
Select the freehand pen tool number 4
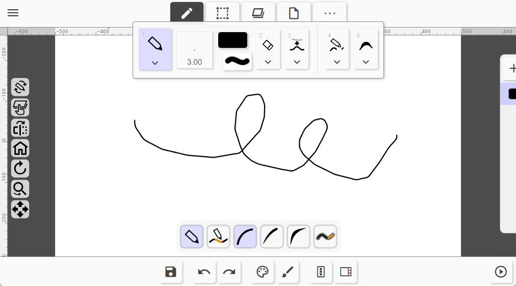coord(337,45)
